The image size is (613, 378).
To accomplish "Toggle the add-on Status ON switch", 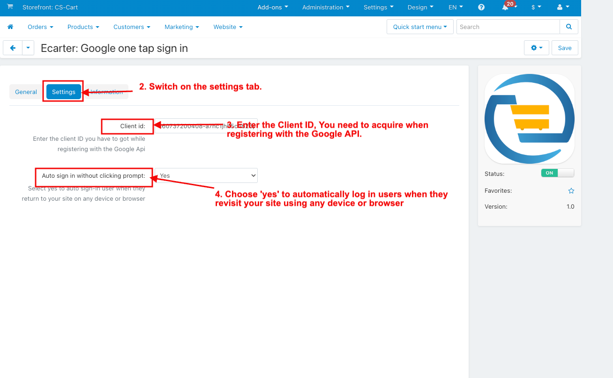I will 558,173.
